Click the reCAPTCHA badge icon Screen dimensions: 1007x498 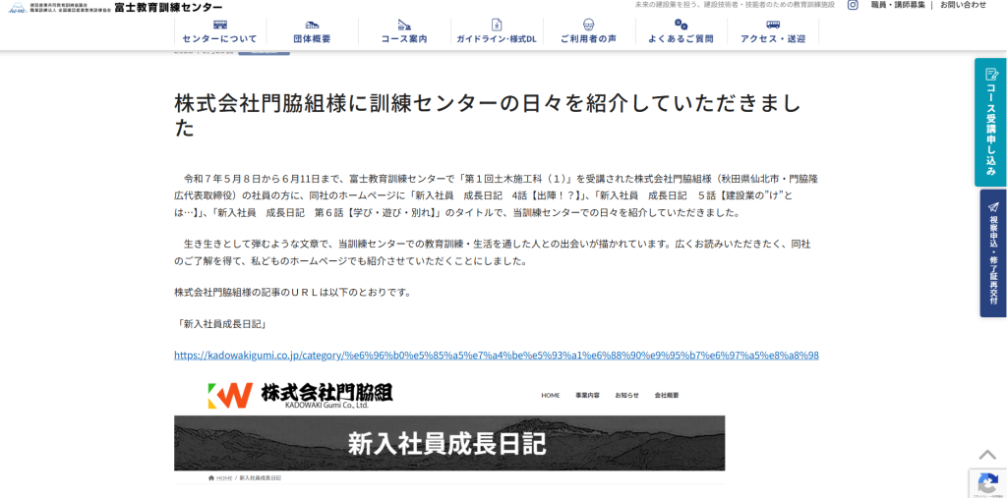tap(986, 481)
